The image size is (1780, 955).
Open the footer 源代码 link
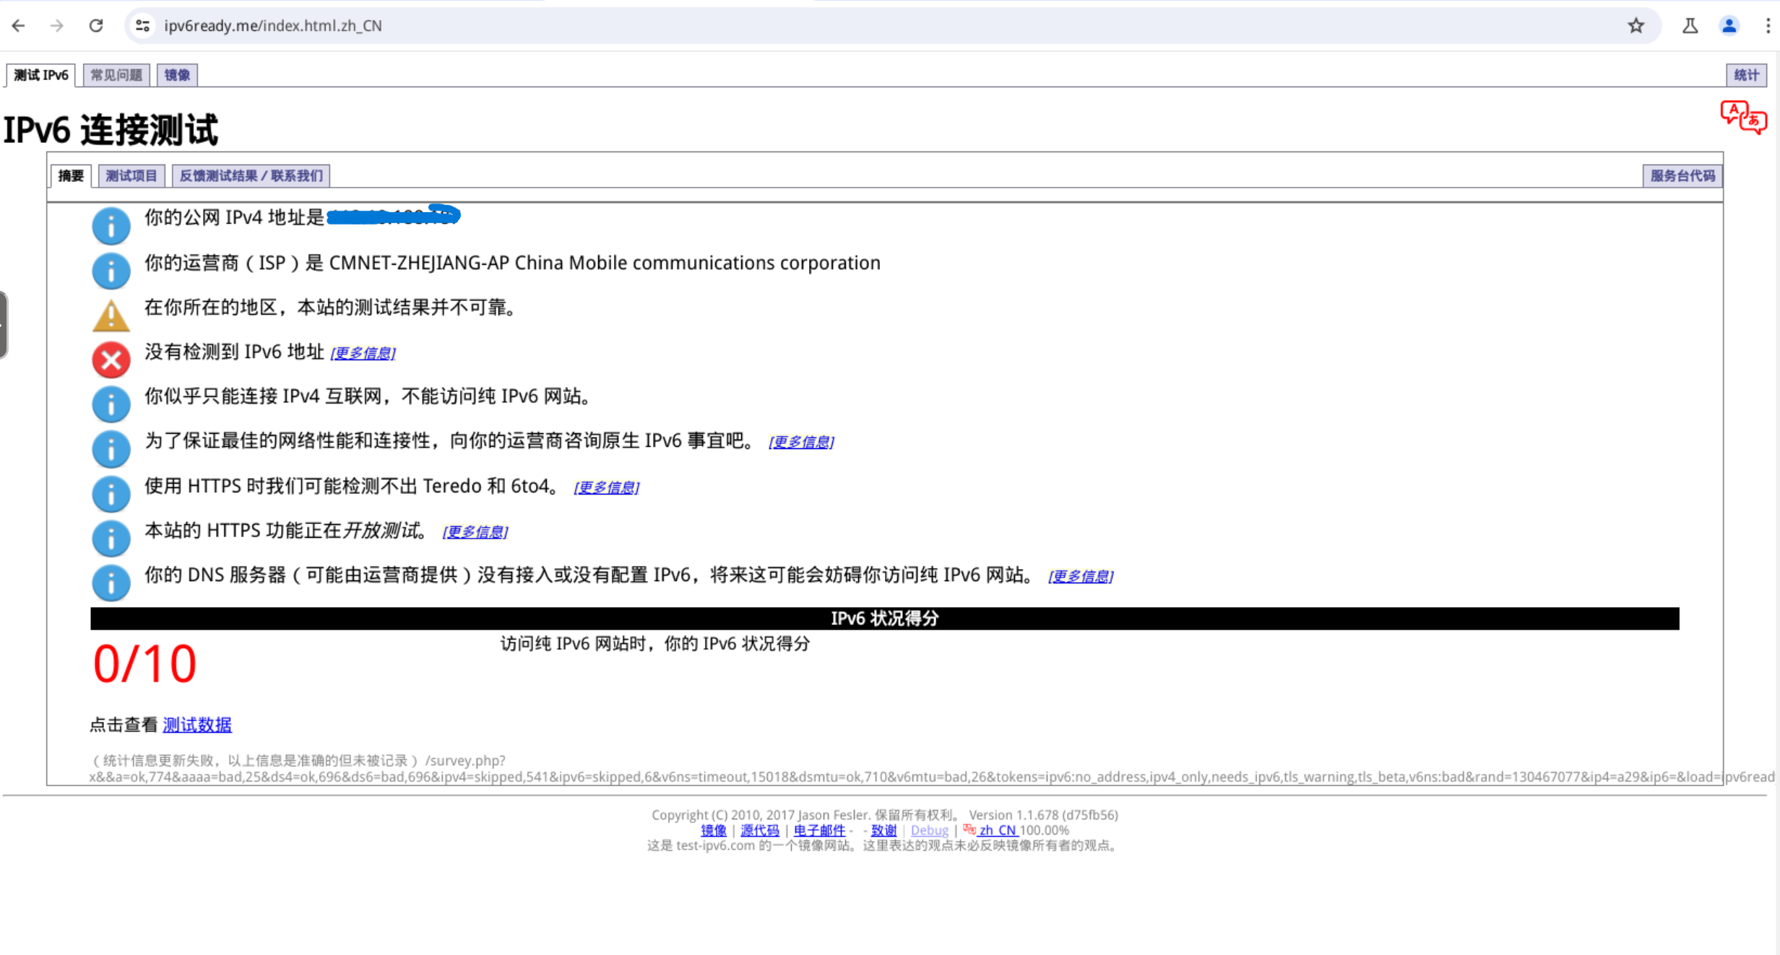760,830
